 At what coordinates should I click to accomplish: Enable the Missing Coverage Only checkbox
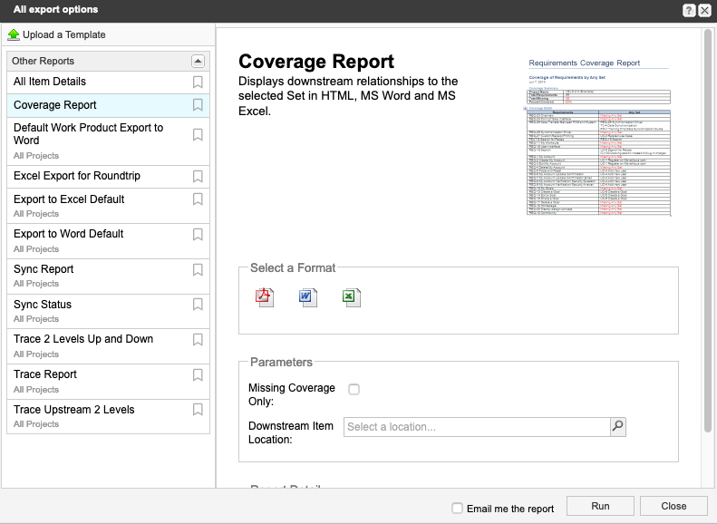point(354,389)
